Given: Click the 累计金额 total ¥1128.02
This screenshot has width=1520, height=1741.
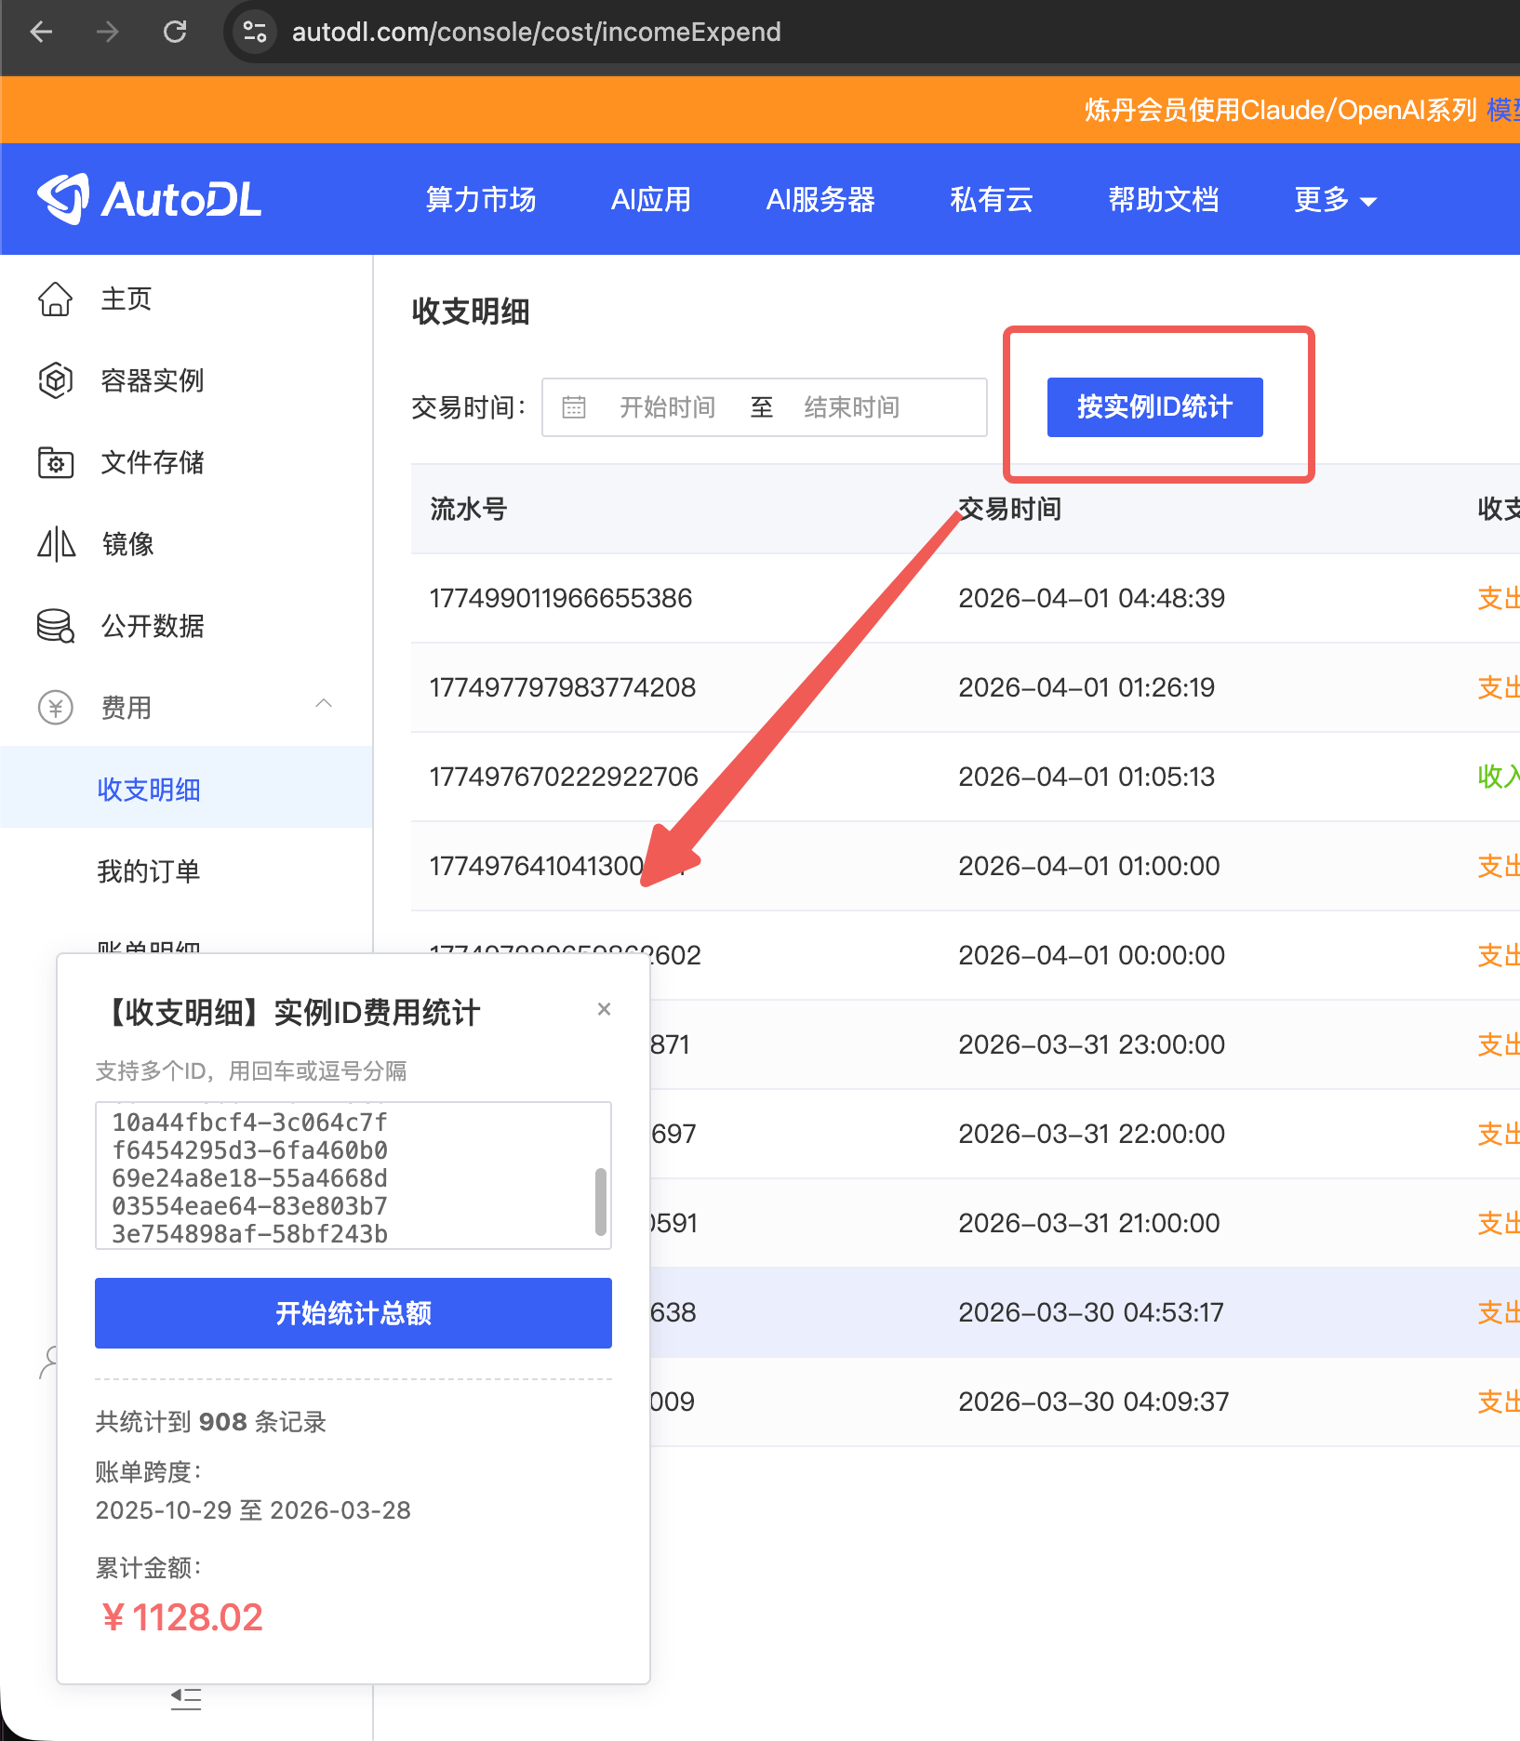Looking at the screenshot, I should click(182, 1617).
